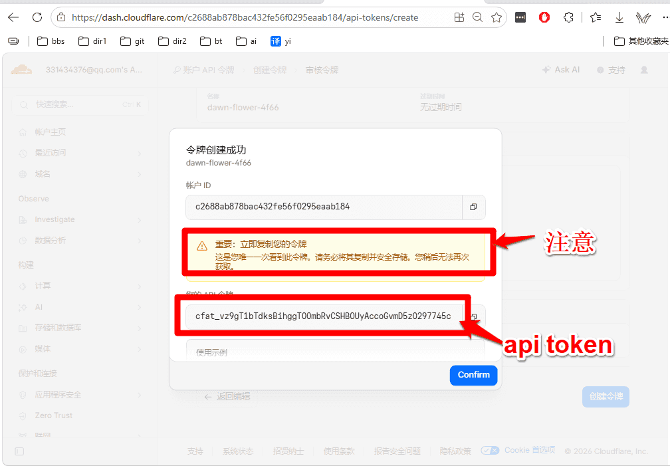
Task: Click the blue 创建令牌 button
Action: [x=606, y=397]
